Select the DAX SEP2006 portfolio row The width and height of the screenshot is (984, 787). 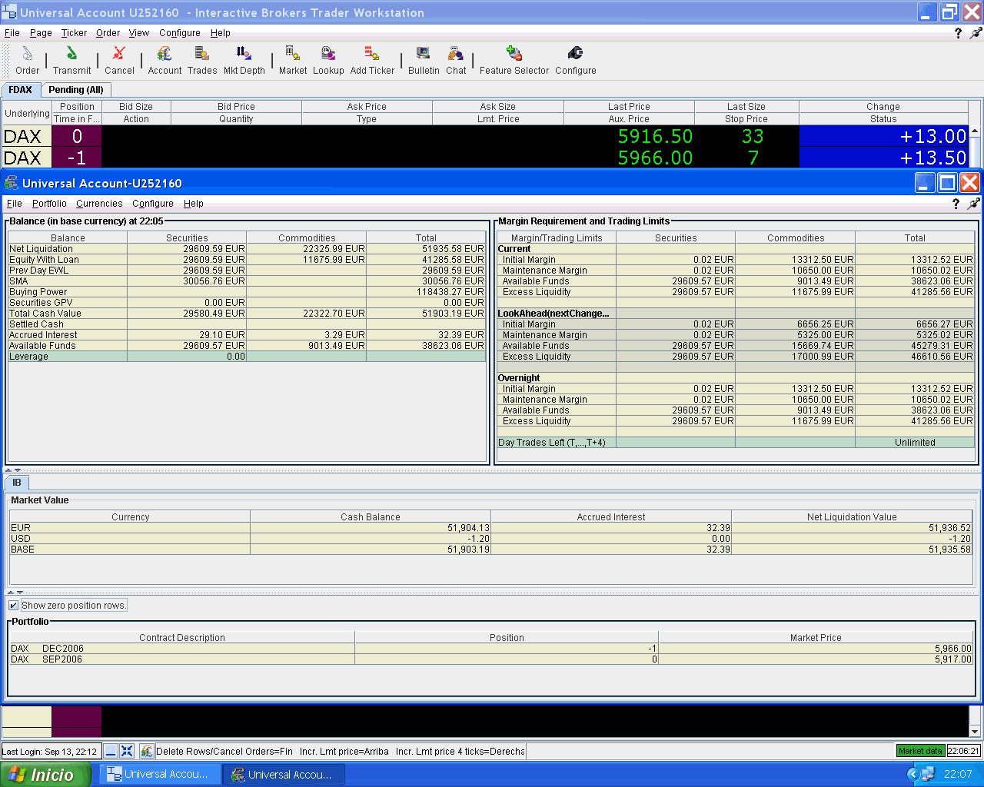tap(491, 659)
